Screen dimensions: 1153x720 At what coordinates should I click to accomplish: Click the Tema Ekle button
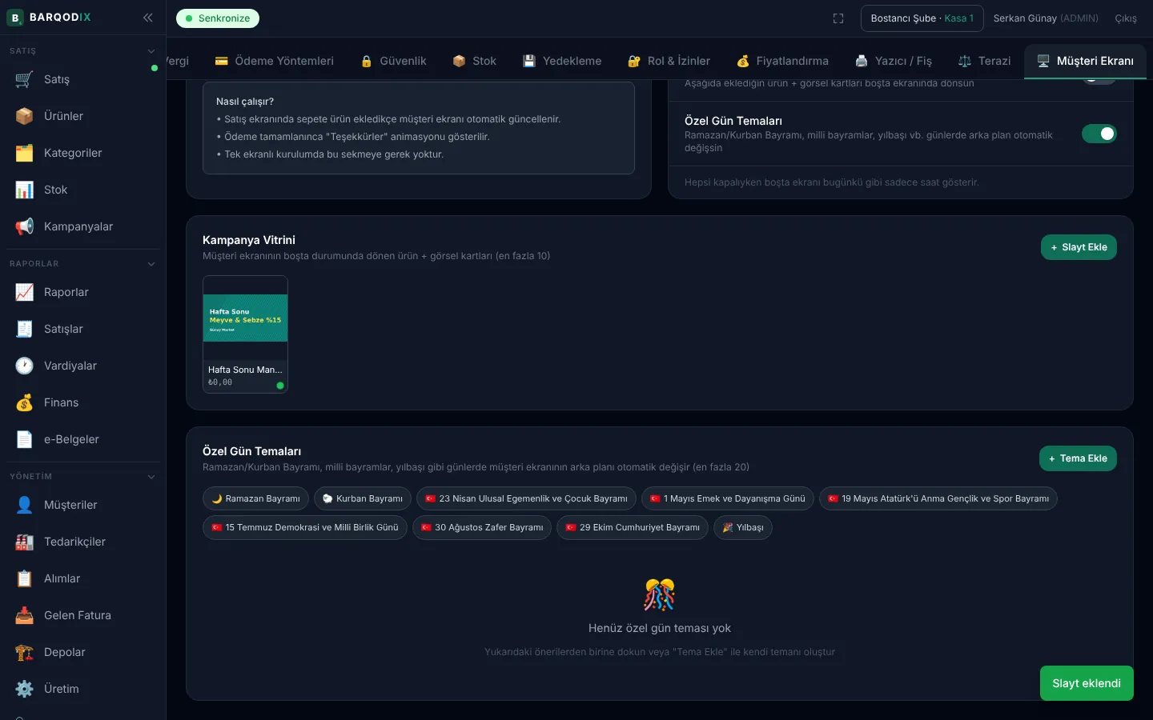click(x=1078, y=458)
